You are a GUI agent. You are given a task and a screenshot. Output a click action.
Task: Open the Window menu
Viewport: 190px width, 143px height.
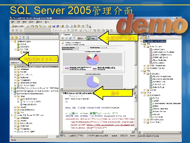tap(39, 22)
